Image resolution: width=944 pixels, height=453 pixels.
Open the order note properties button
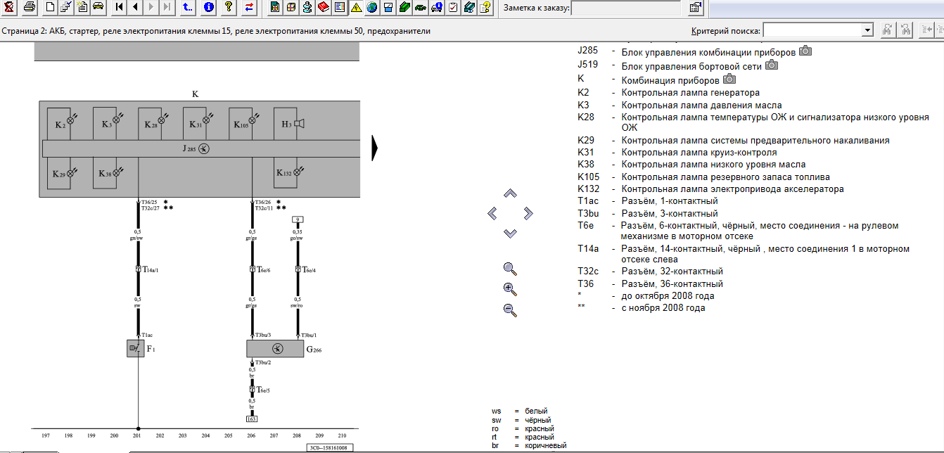point(695,8)
